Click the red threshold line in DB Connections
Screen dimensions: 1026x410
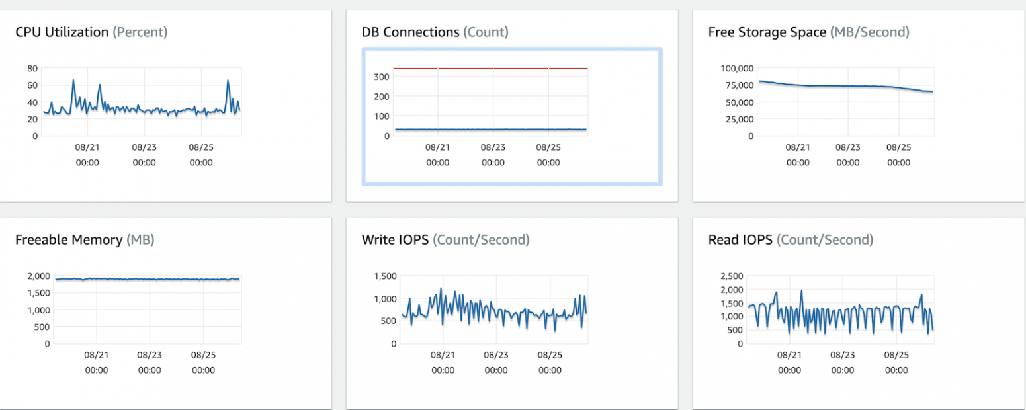[490, 68]
